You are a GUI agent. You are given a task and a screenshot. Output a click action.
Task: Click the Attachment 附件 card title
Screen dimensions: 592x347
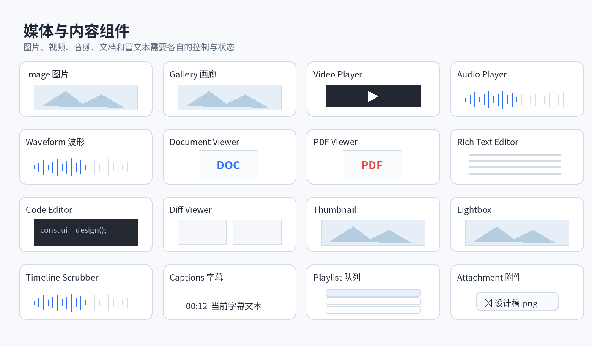pos(489,278)
